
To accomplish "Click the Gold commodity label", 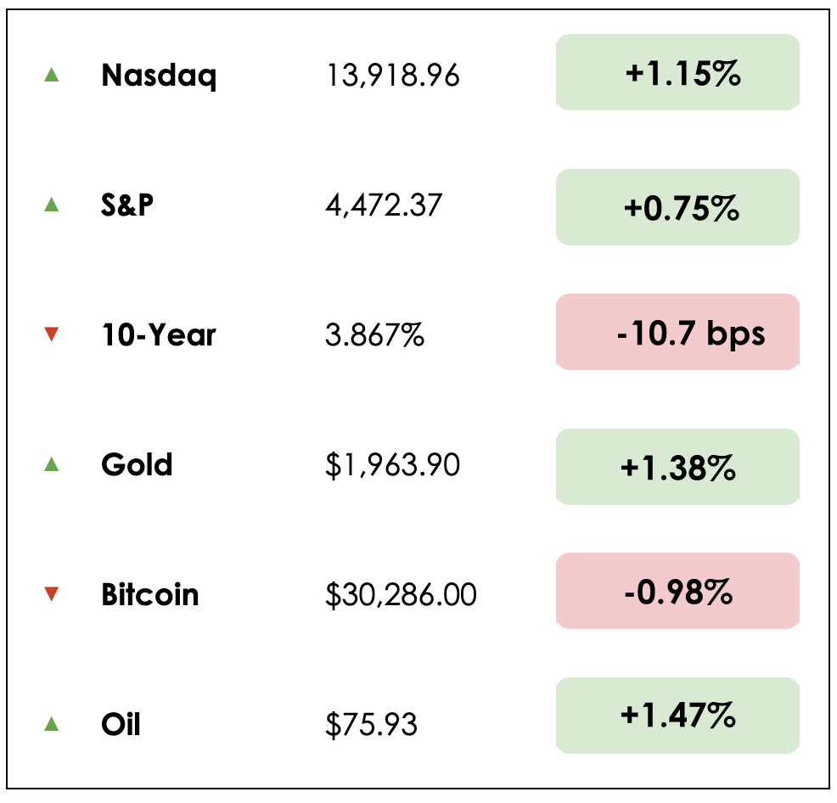I will tap(137, 464).
